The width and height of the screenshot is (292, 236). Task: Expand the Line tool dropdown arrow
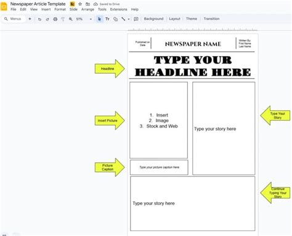pyautogui.click(x=129, y=19)
